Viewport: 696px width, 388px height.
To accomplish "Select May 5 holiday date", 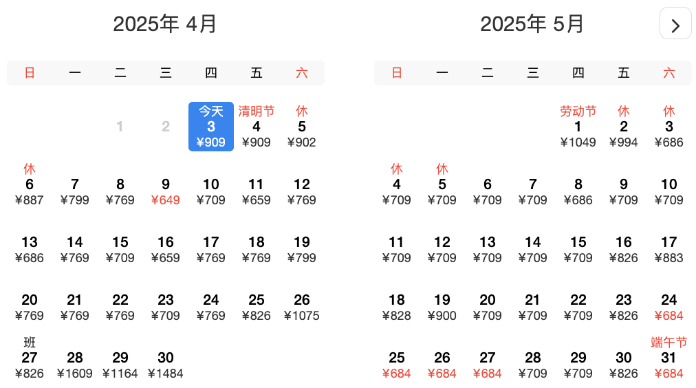I will pyautogui.click(x=442, y=184).
